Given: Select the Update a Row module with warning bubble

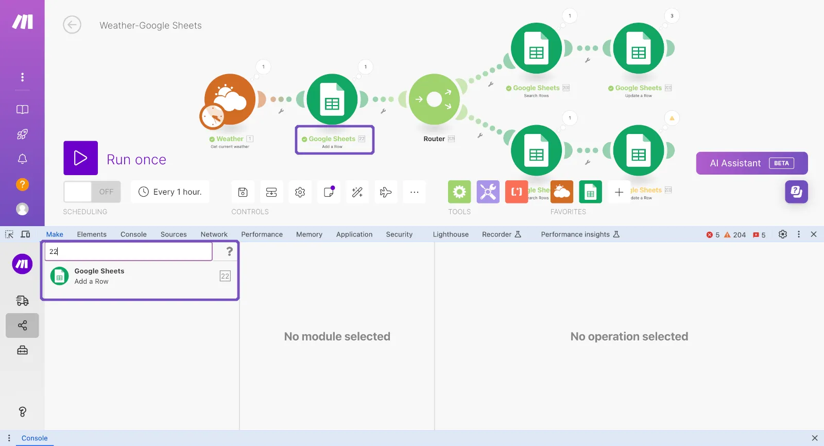Looking at the screenshot, I should (x=639, y=150).
